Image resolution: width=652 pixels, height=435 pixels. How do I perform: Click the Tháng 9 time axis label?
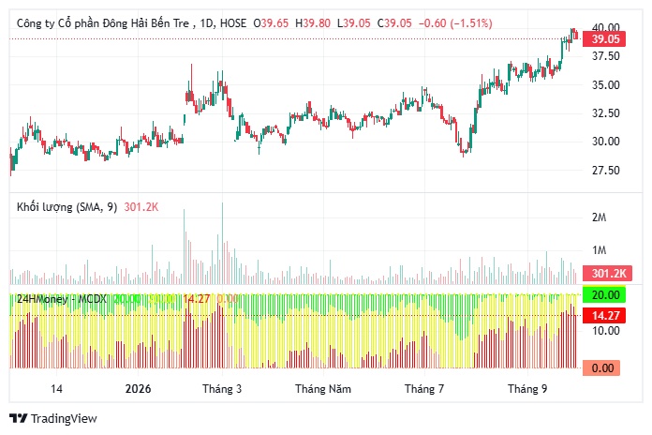click(527, 389)
